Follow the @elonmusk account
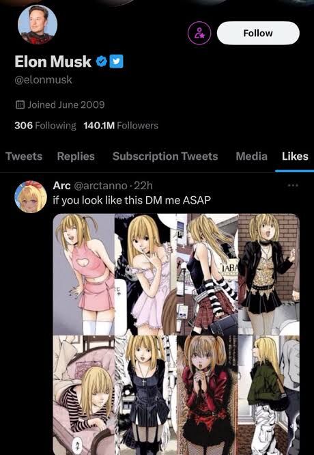This screenshot has width=314, height=455. pyautogui.click(x=258, y=33)
